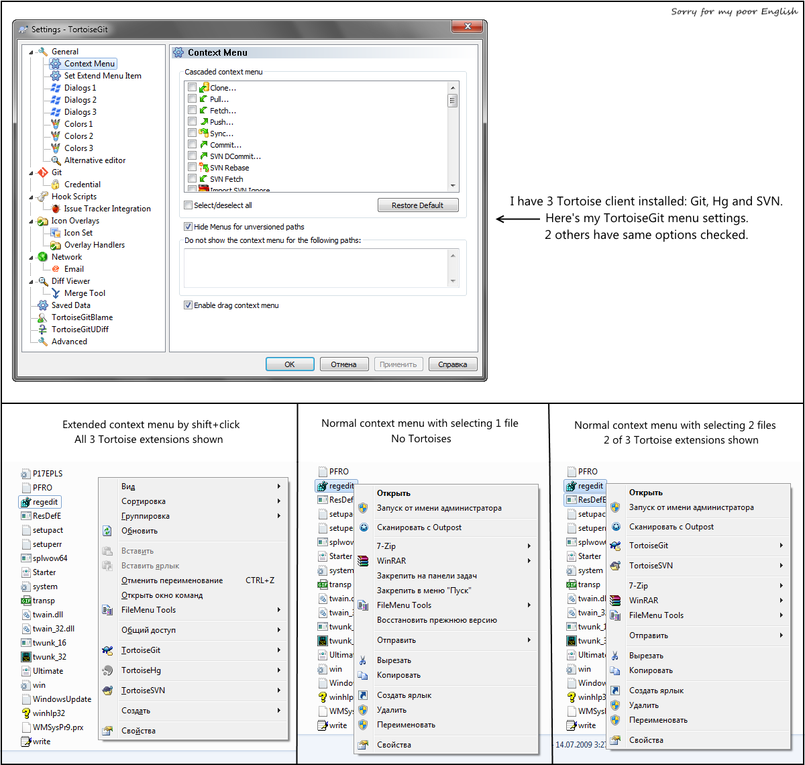Open the Colors 3 settings page

78,148
